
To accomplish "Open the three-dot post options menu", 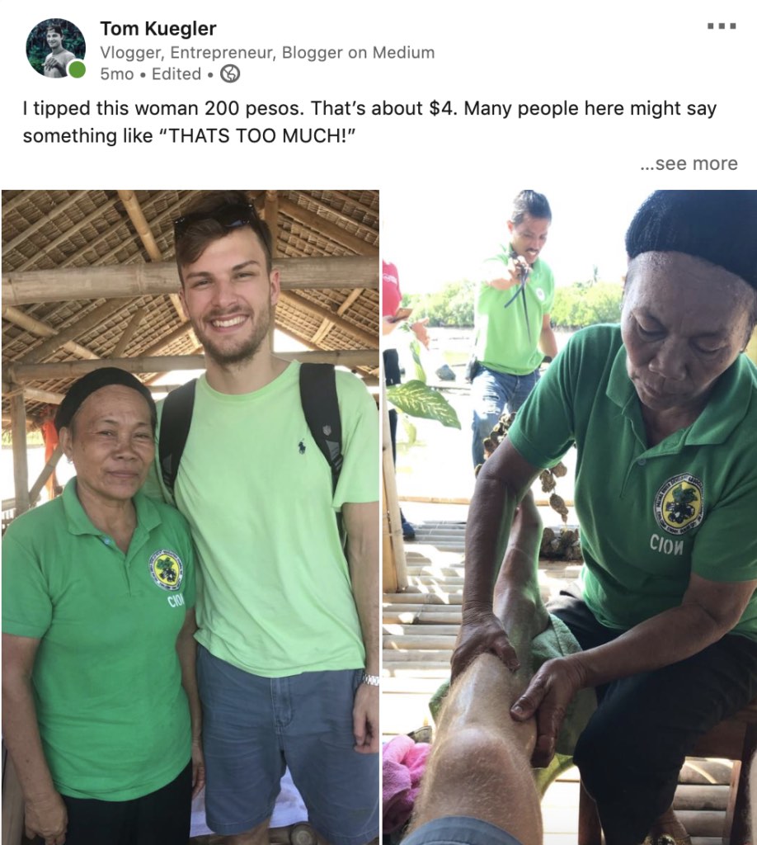I will coord(722,26).
